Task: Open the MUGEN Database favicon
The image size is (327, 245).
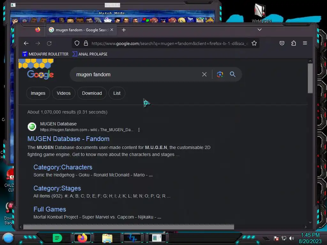Action: (32, 126)
